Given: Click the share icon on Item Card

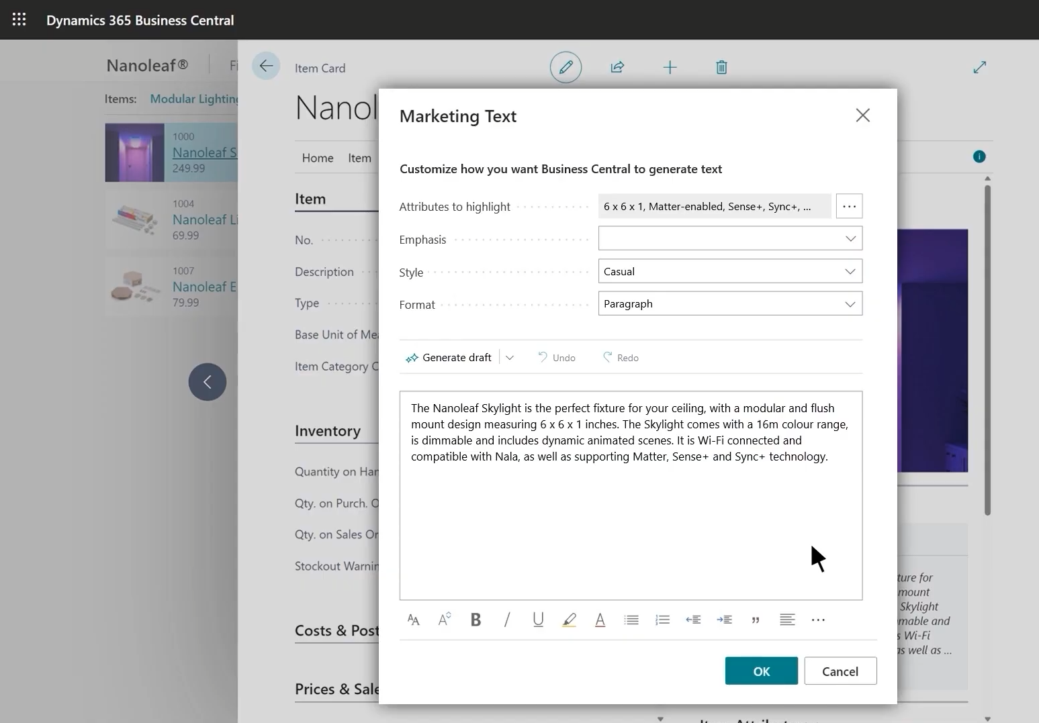Looking at the screenshot, I should [x=617, y=67].
